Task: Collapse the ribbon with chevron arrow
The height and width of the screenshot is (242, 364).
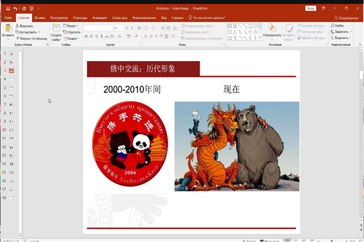Action: point(360,44)
